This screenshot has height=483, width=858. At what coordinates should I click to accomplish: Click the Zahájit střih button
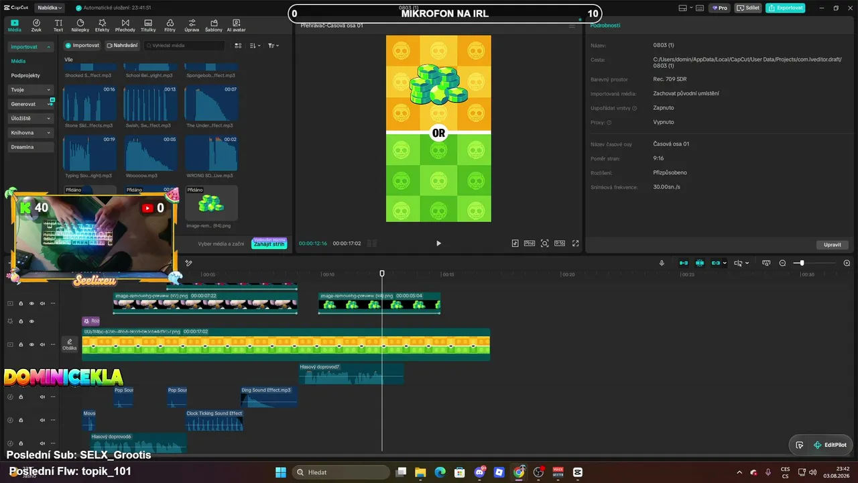click(x=269, y=244)
